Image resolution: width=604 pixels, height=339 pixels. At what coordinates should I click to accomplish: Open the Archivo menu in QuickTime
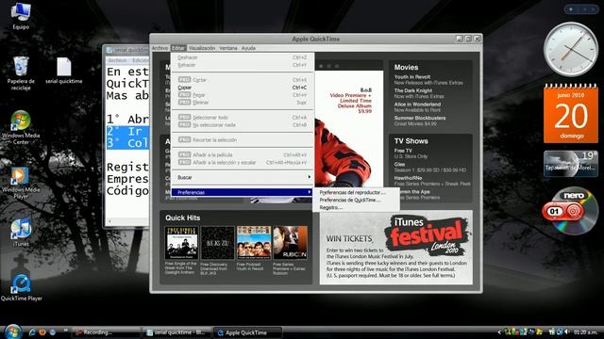pos(159,48)
